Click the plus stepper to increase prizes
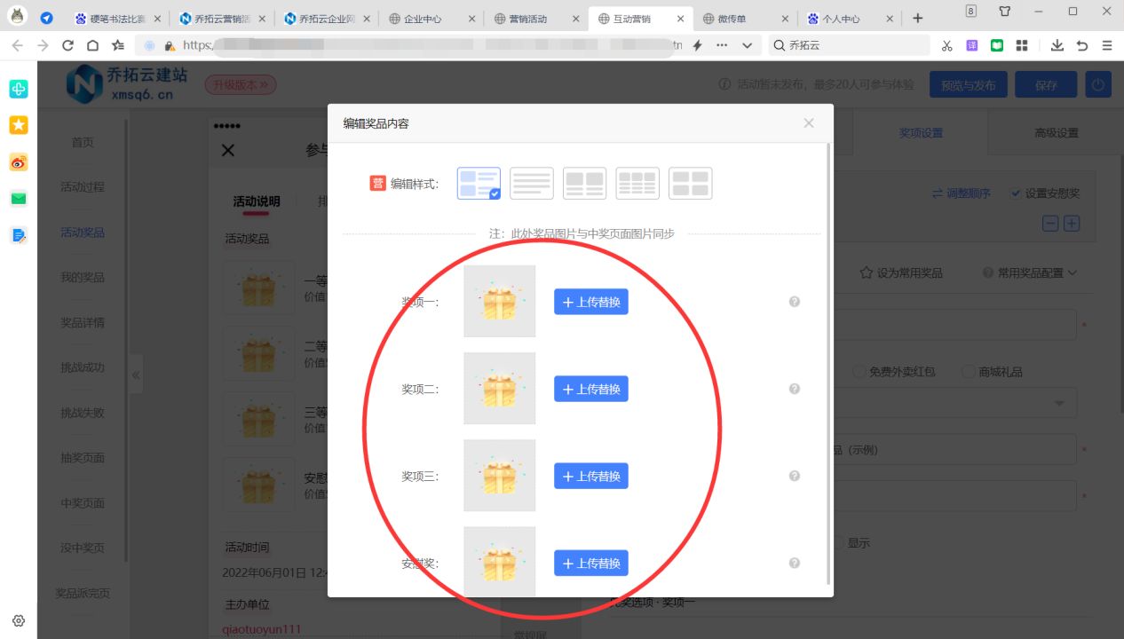This screenshot has height=639, width=1124. pyautogui.click(x=1071, y=224)
